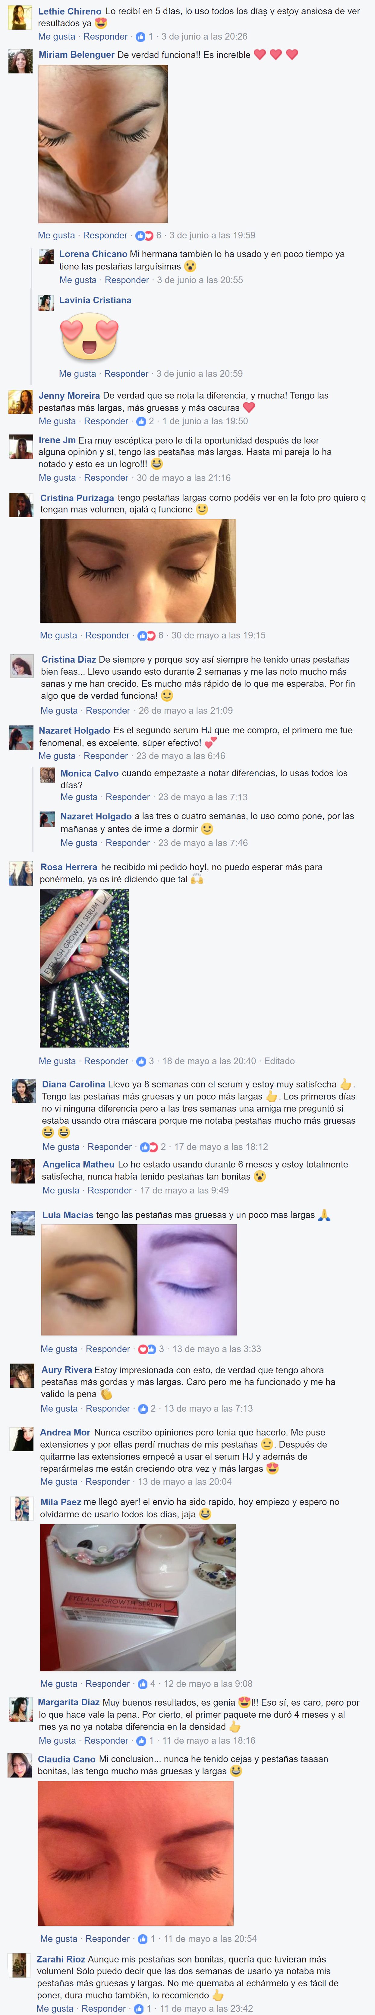The height and width of the screenshot is (2015, 375).
Task: Click the like reaction icon on Lethie Chireno's comment
Action: click(x=140, y=37)
